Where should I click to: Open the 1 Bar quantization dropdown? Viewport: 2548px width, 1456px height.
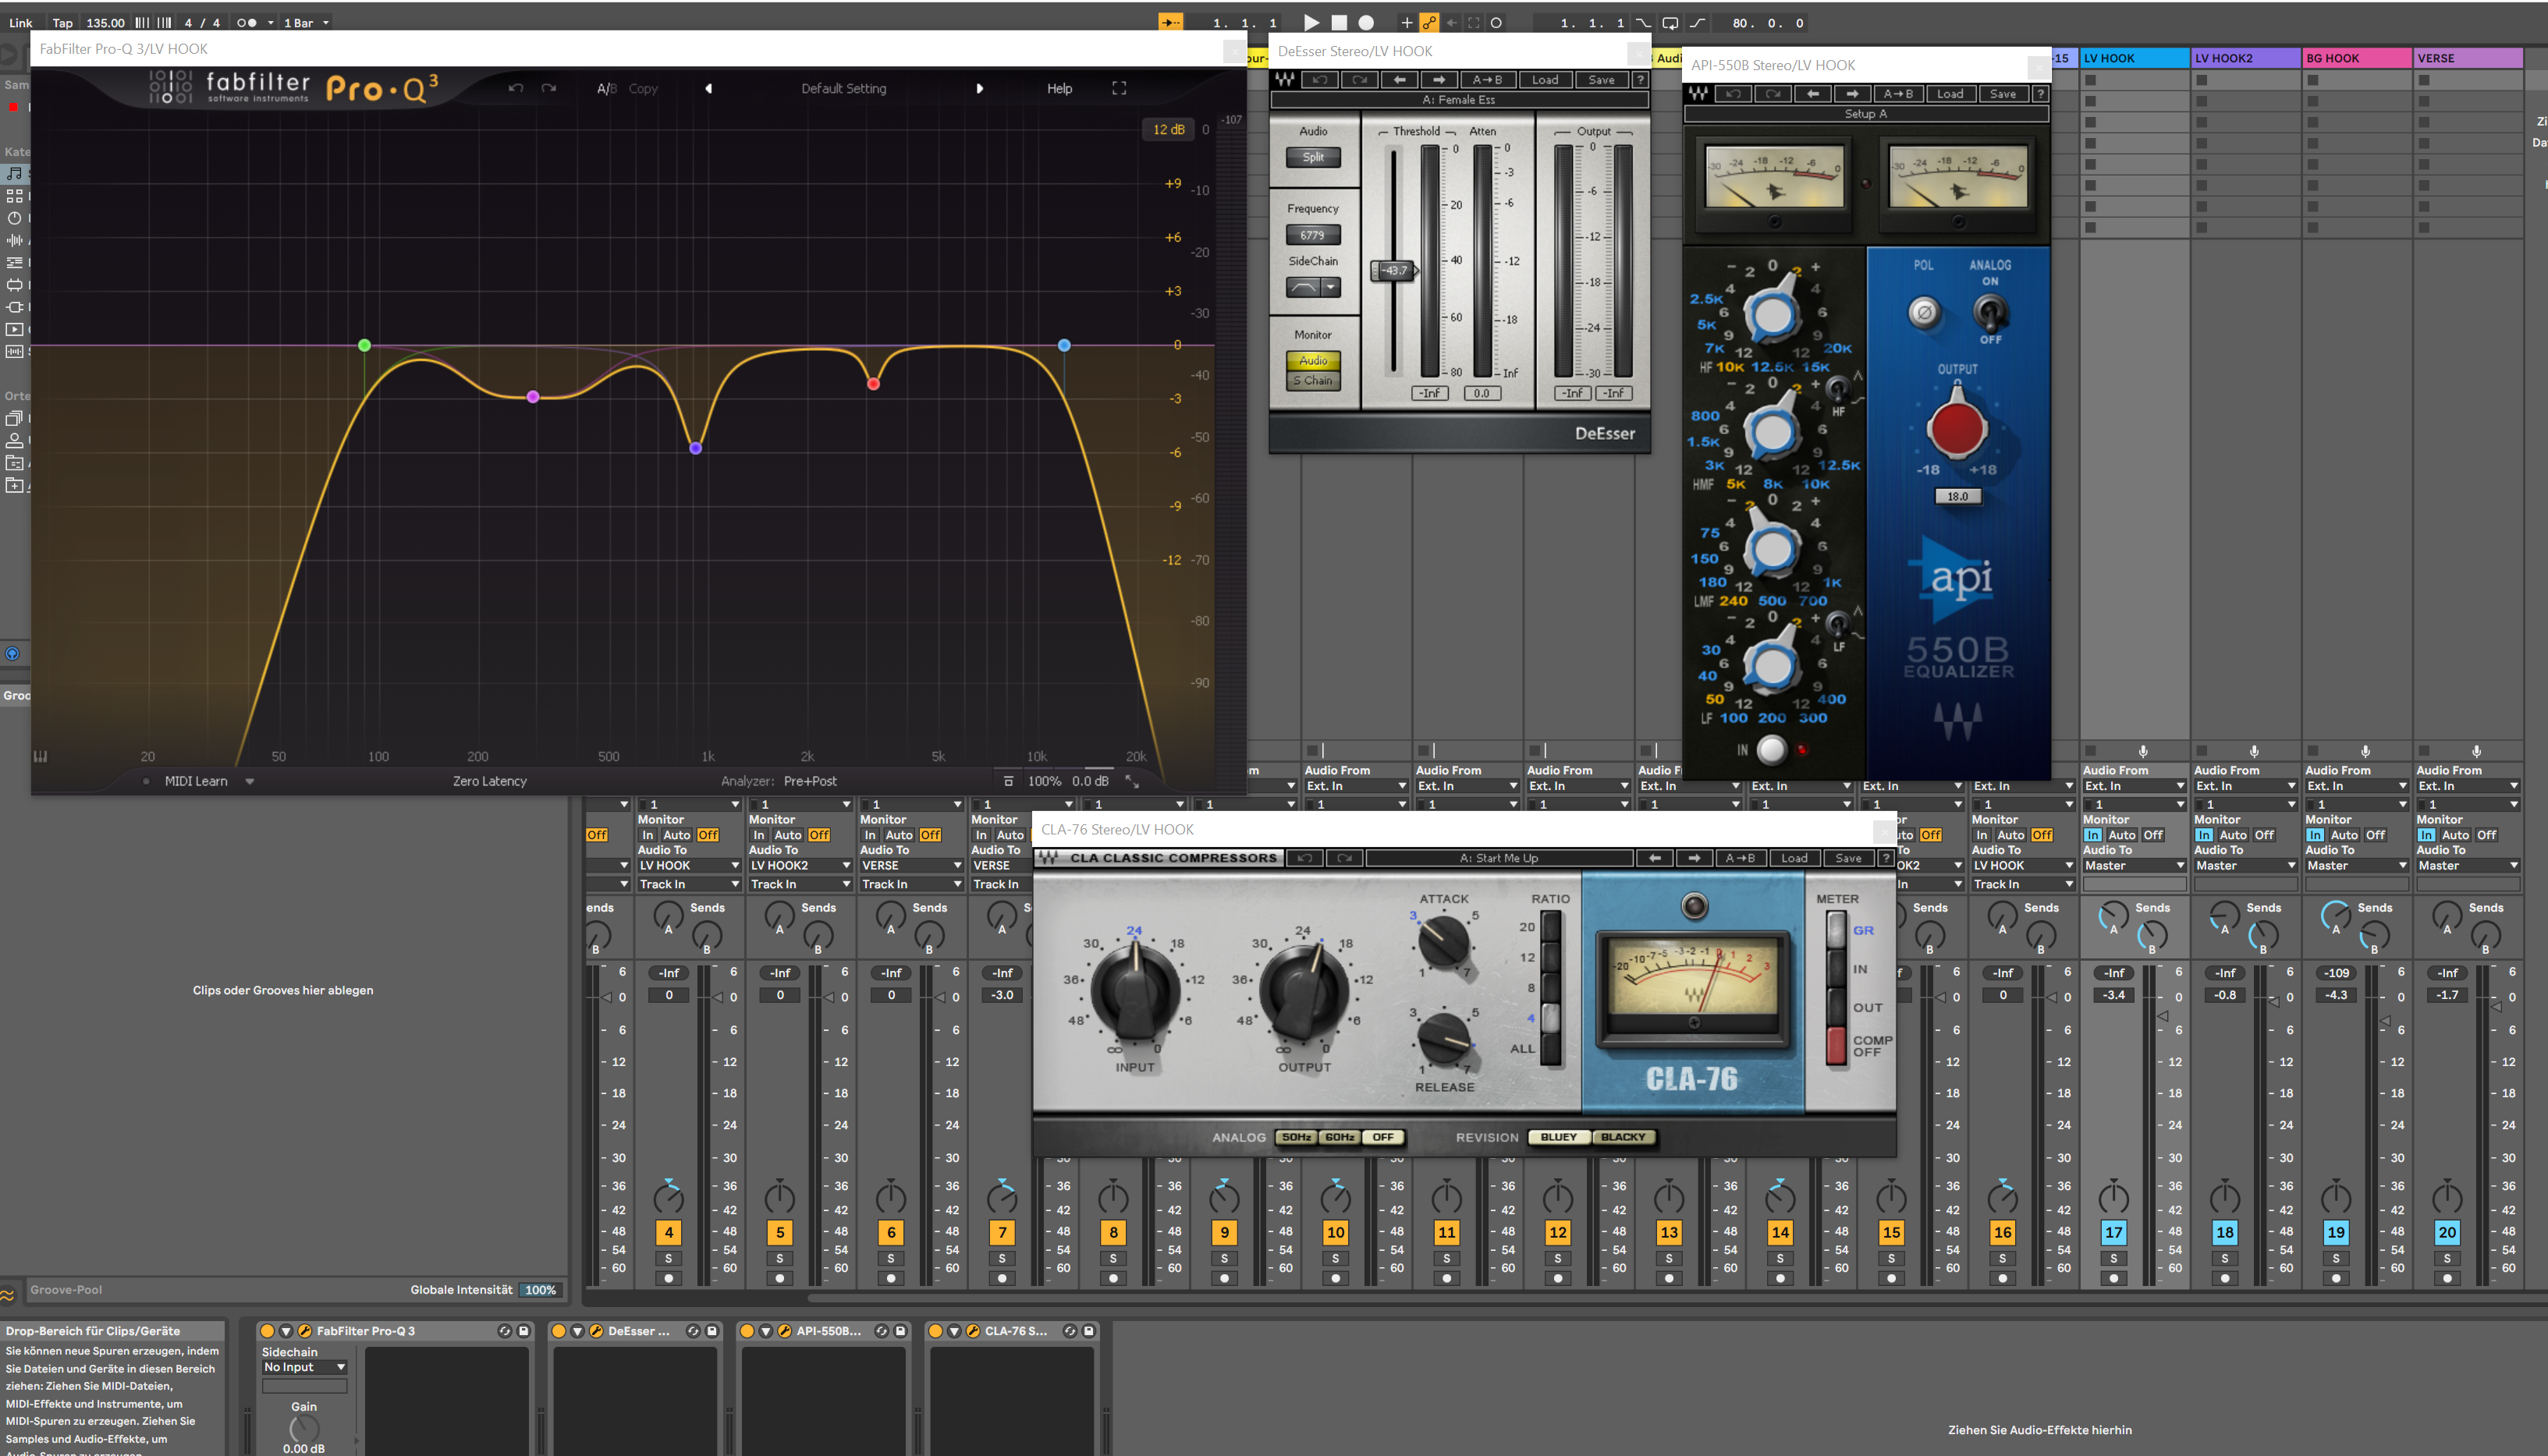coord(305,22)
